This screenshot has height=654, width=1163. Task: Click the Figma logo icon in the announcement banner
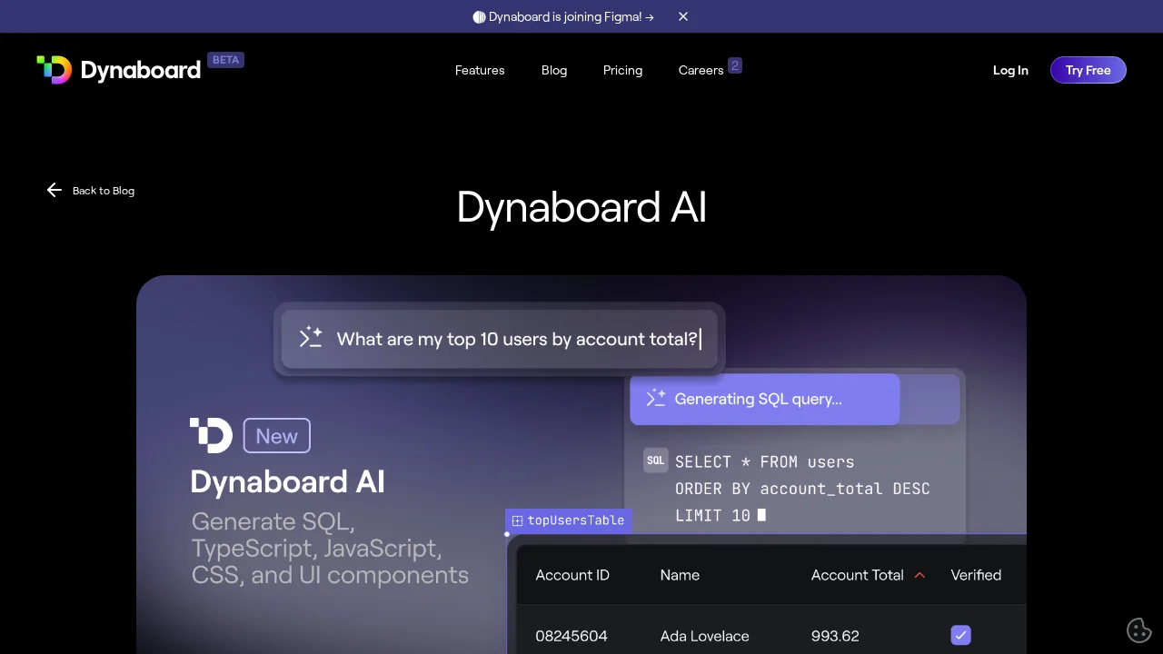[477, 16]
